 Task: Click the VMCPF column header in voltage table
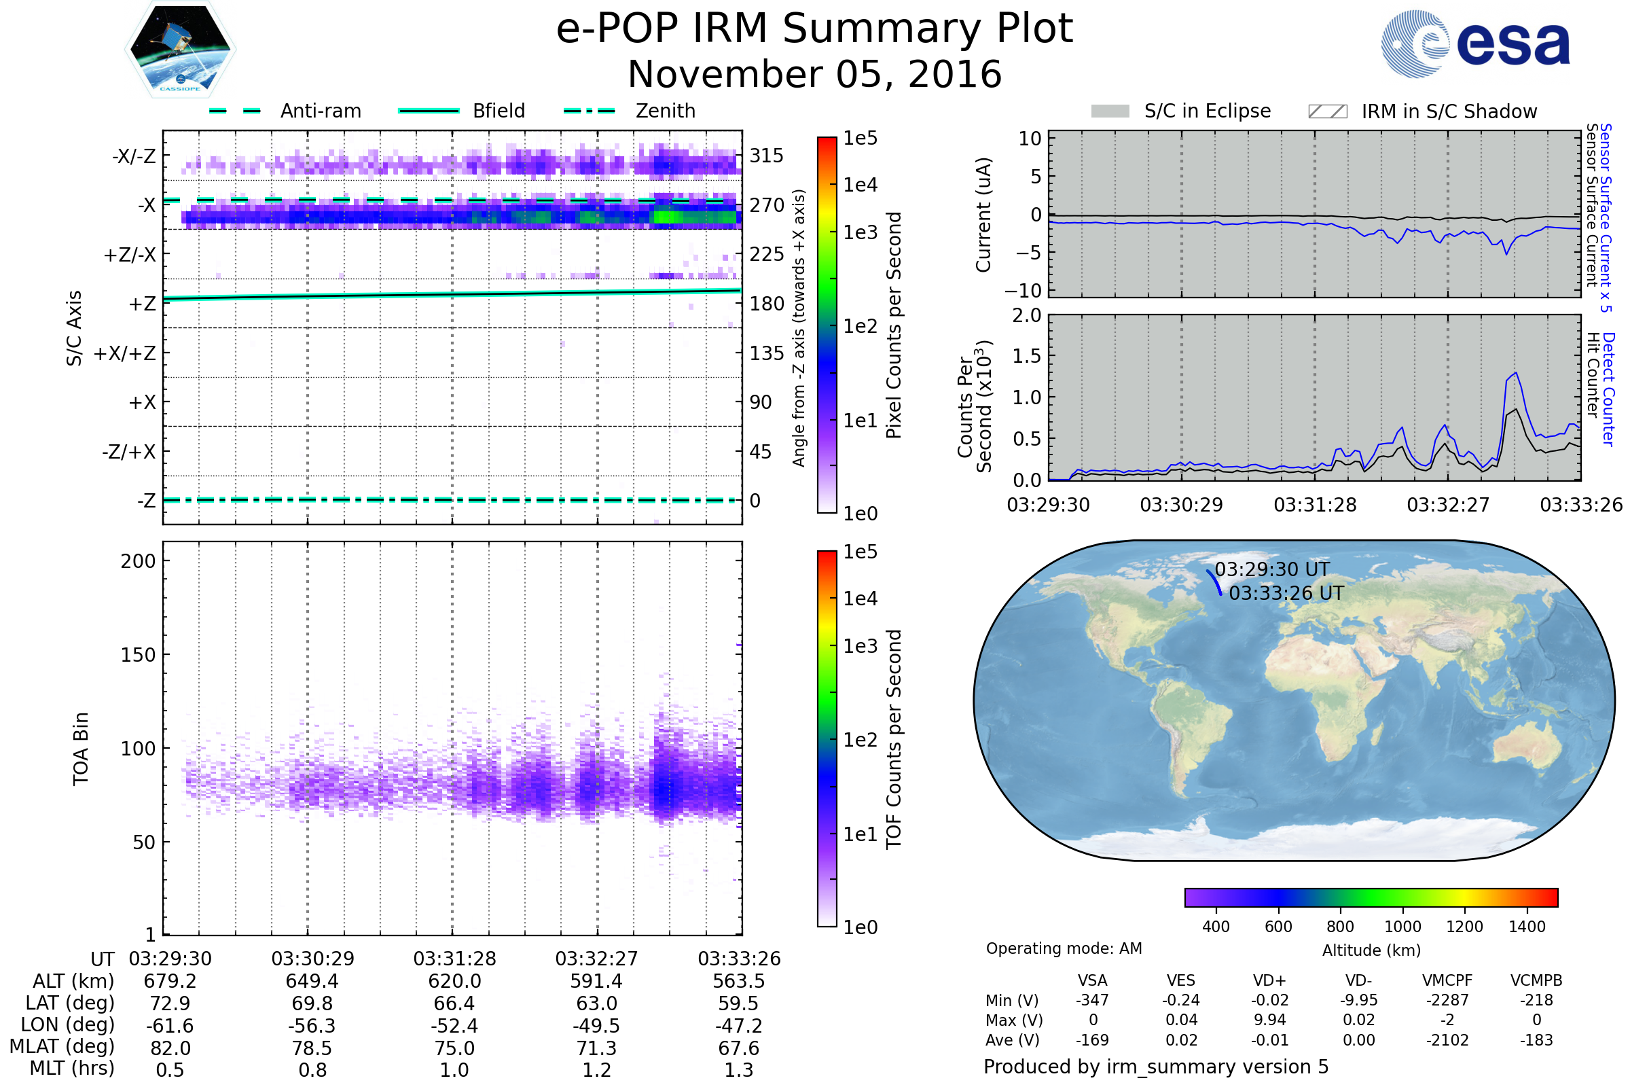pos(1447,980)
